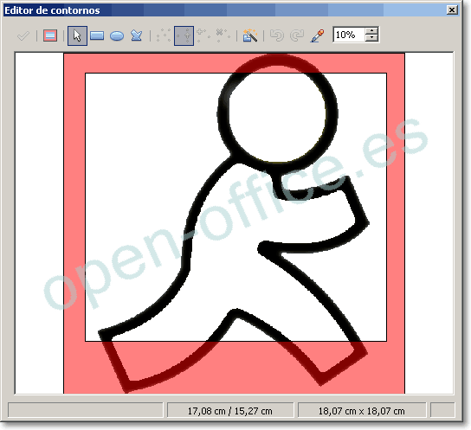Viewport: 471px width, 430px height.
Task: Click the AutoContour wand icon
Action: (250, 35)
